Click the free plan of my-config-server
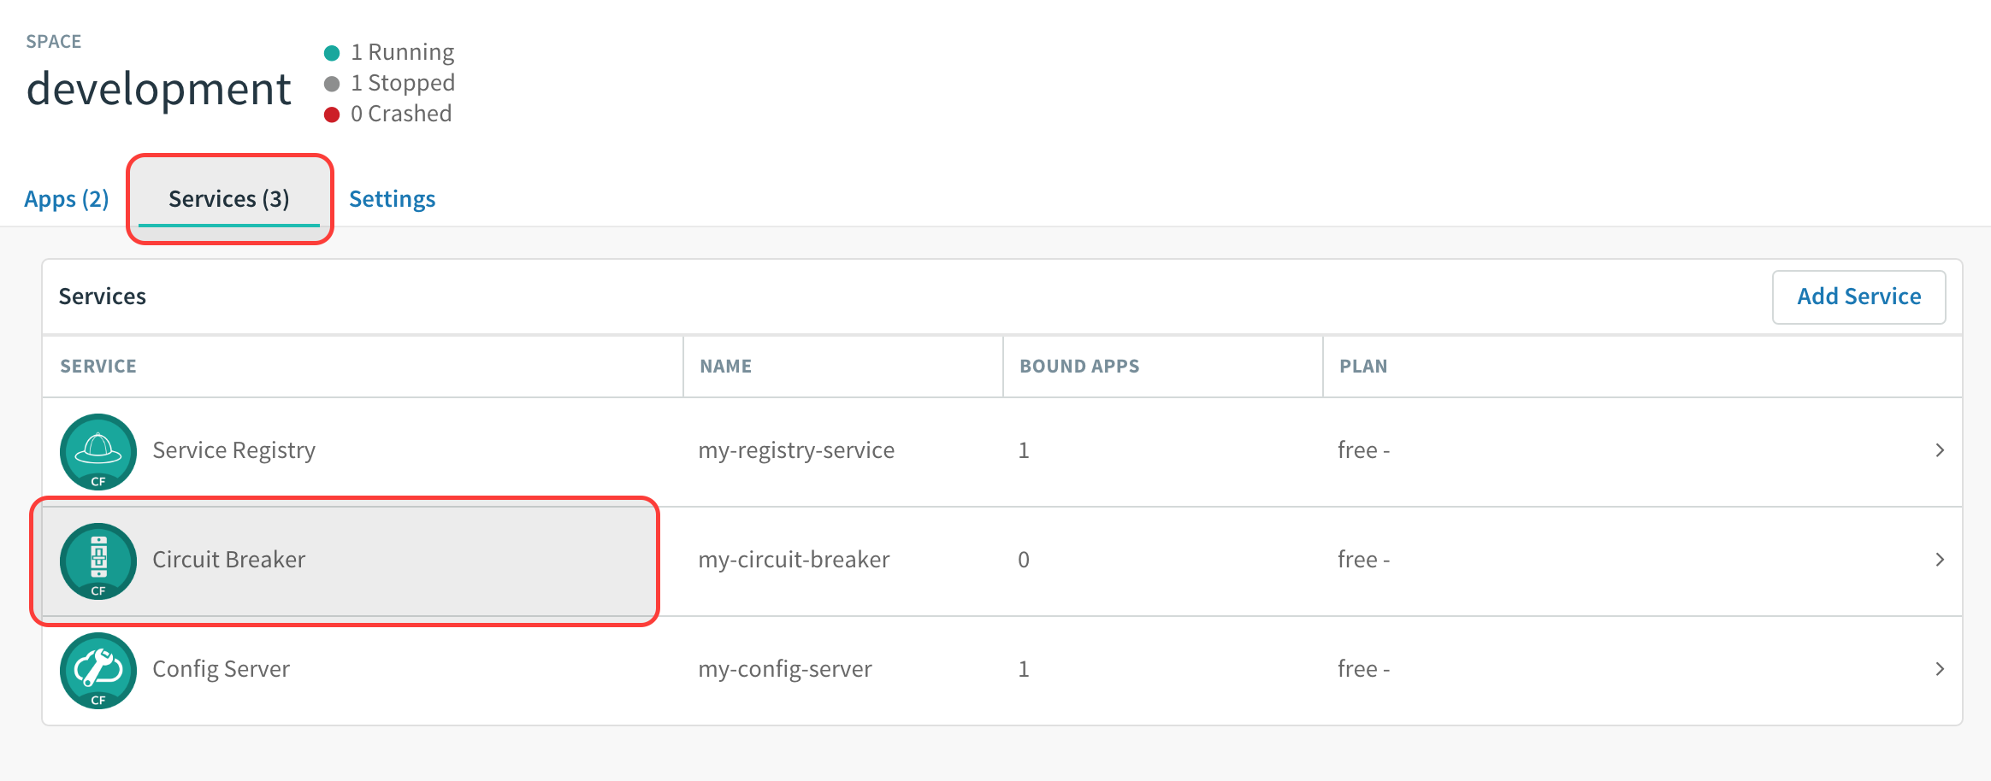This screenshot has width=1991, height=781. click(x=1363, y=669)
